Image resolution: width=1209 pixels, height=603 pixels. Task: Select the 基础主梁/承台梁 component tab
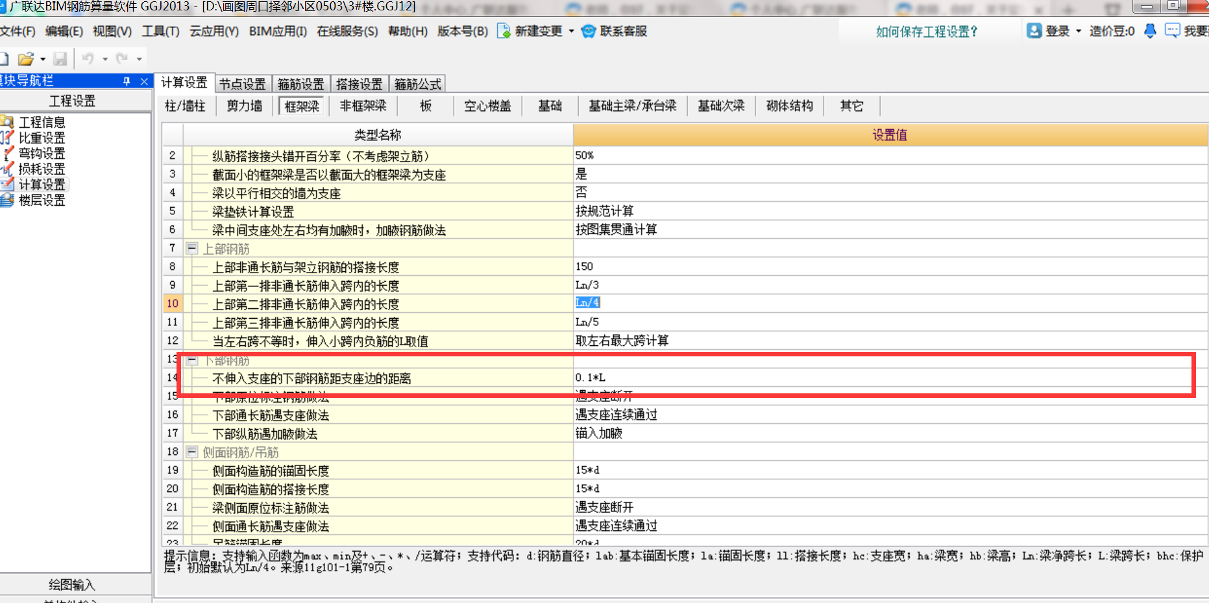632,106
